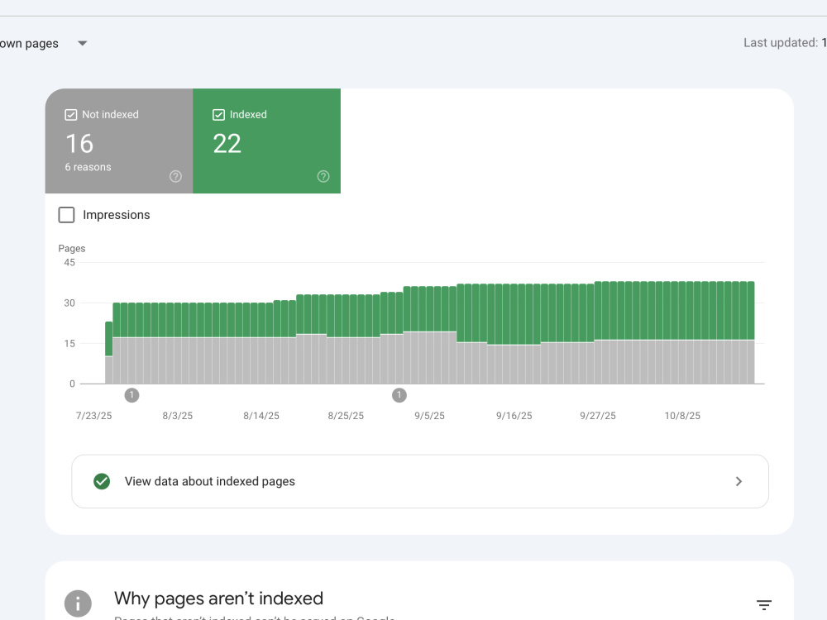Uncheck the Not indexed checkbox

tap(70, 115)
